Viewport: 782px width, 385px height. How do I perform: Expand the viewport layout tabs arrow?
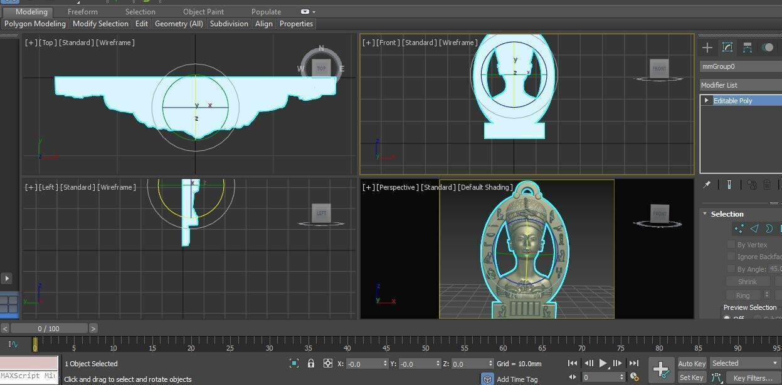(7, 278)
